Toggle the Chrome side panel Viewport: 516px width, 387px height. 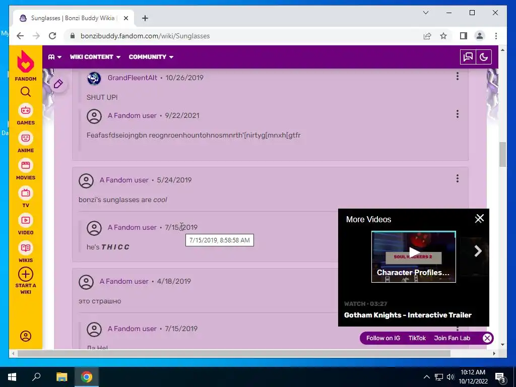(x=464, y=36)
